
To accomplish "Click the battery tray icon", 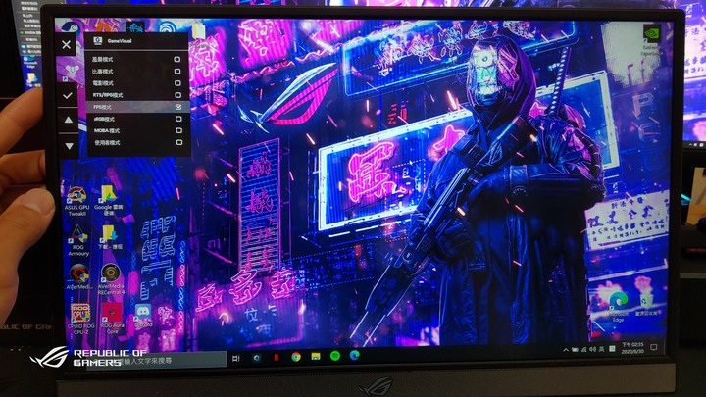I will (x=575, y=350).
